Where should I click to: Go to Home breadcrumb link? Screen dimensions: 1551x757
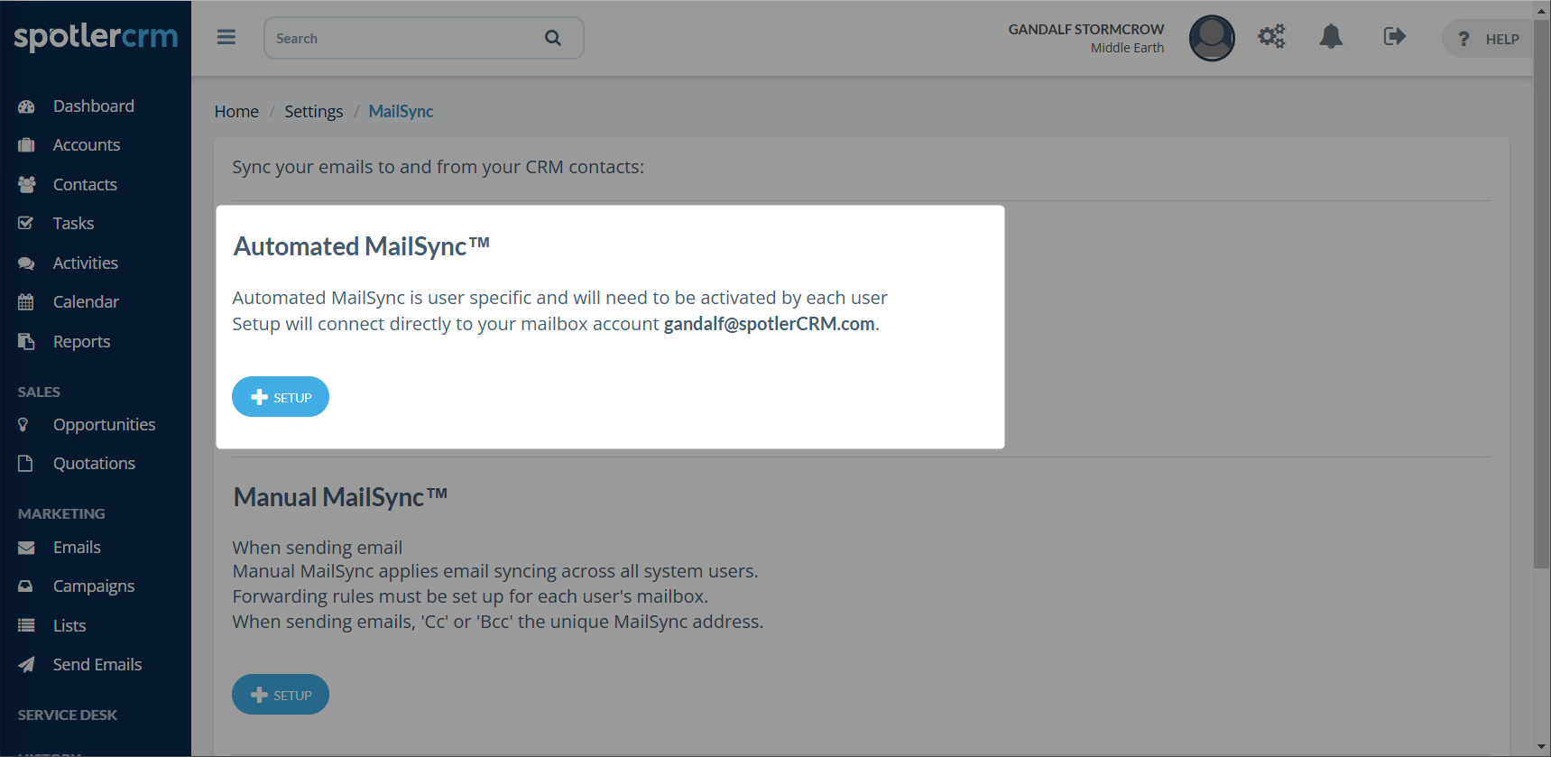236,111
